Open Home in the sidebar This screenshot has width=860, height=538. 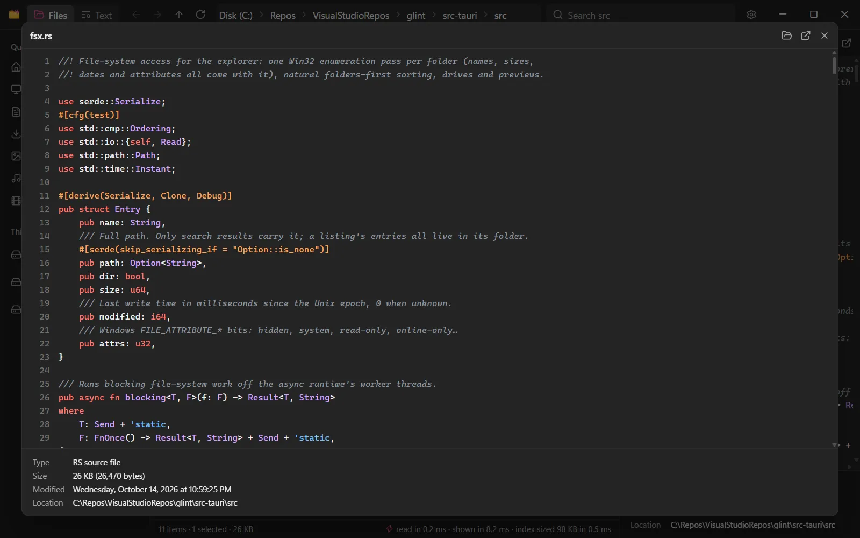16,67
